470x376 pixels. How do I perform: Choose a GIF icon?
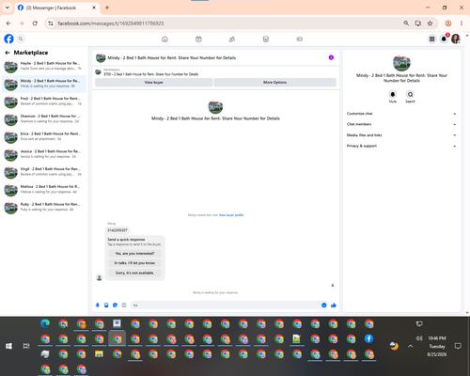[124, 305]
